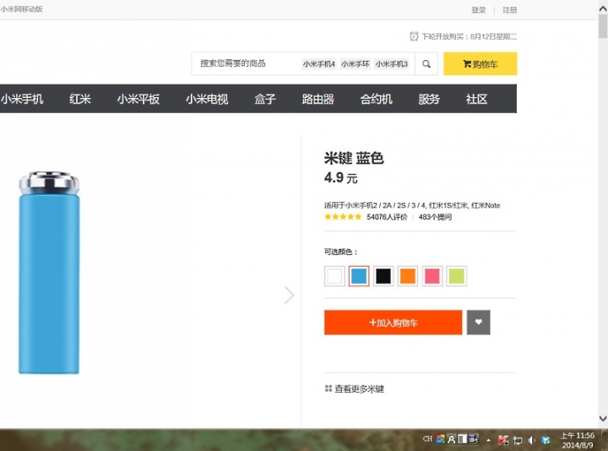This screenshot has width=608, height=451.
Task: Show next product image with right arrow
Action: (x=289, y=295)
